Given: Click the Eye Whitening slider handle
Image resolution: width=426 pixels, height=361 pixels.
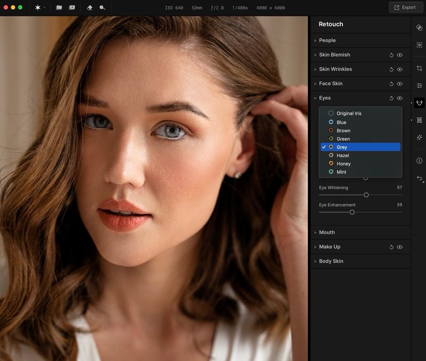Looking at the screenshot, I should click(x=366, y=195).
